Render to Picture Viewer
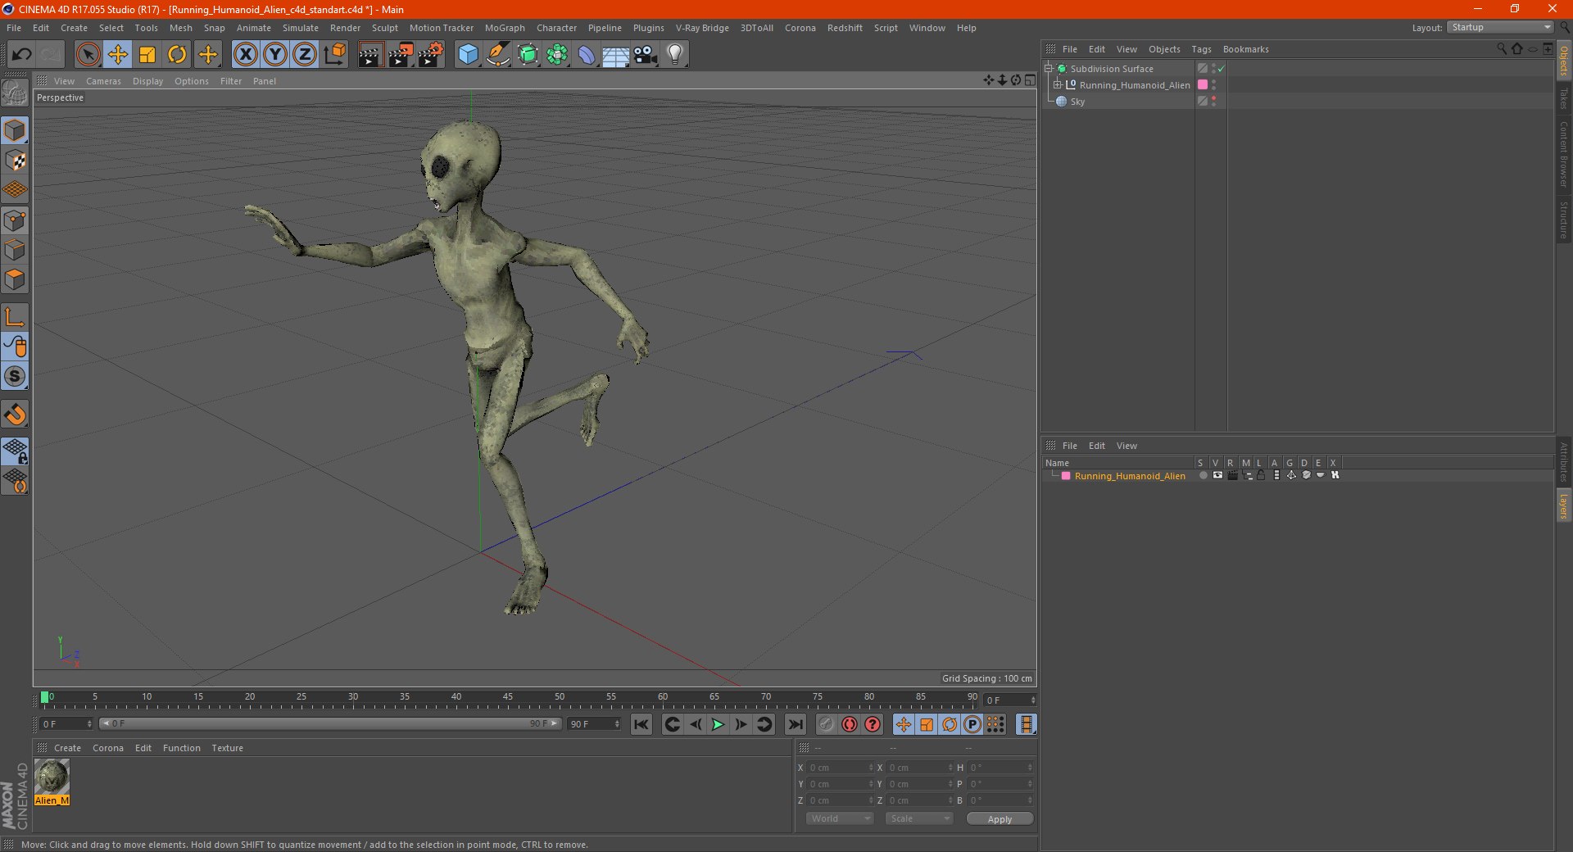This screenshot has width=1573, height=852. [x=401, y=55]
